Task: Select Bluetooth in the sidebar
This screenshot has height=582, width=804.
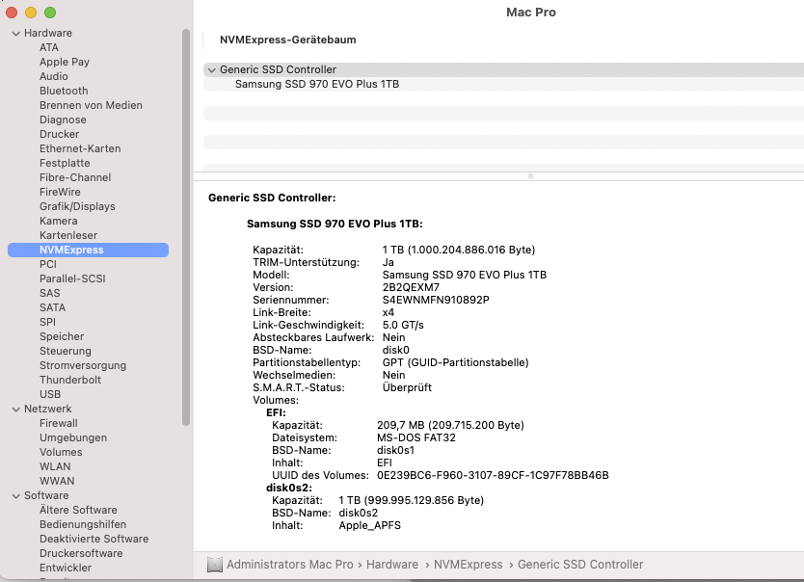Action: pos(64,91)
